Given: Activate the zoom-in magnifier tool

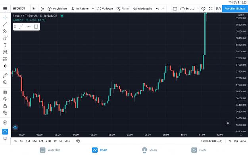Looking at the screenshot, I should point(5,82).
